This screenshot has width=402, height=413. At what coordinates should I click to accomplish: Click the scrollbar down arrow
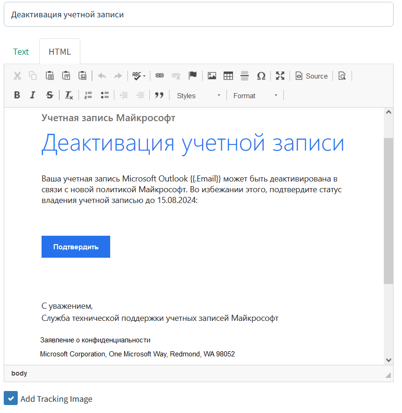coord(388,360)
